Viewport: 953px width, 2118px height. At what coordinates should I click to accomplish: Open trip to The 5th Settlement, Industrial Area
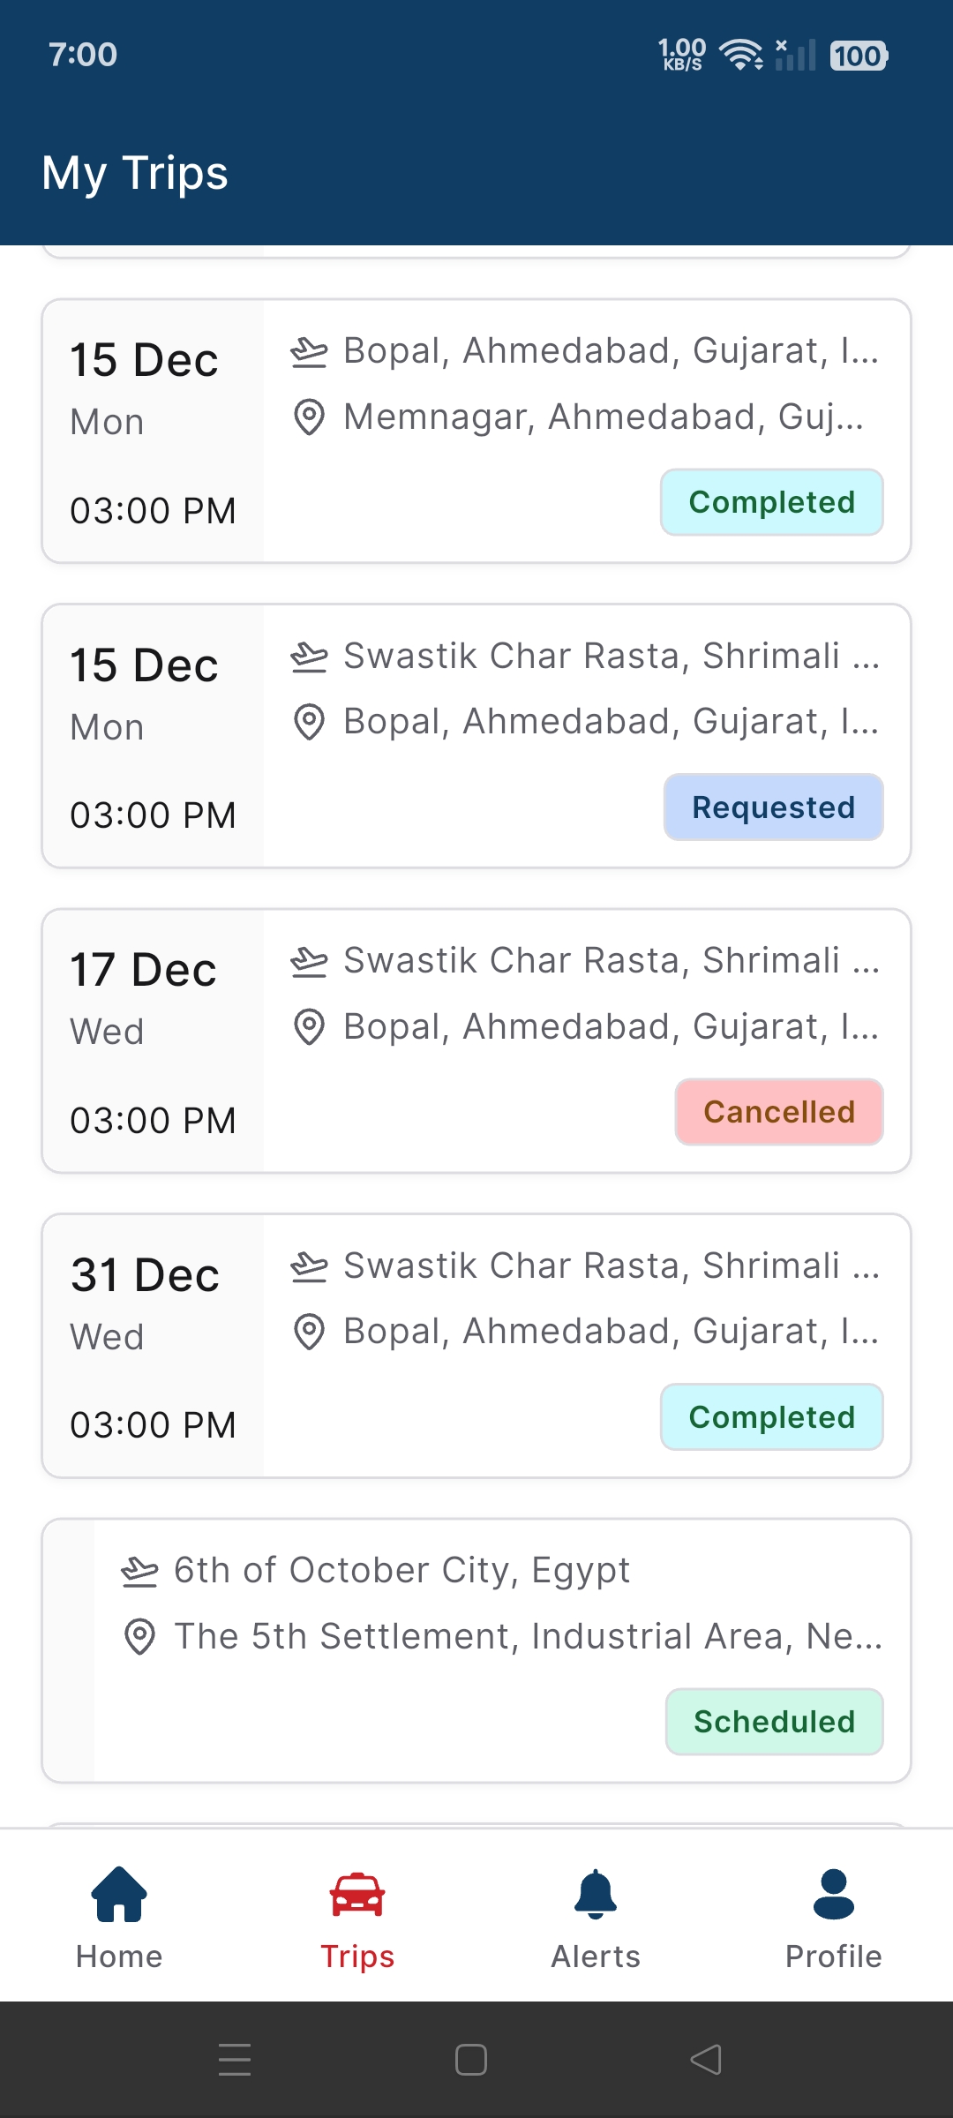[476, 1650]
